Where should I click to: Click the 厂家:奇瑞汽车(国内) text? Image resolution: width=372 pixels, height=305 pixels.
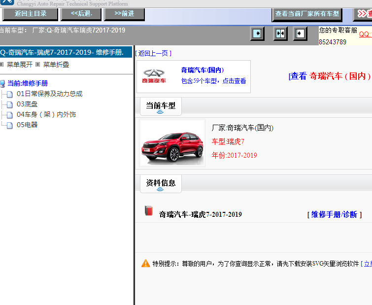[242, 128]
